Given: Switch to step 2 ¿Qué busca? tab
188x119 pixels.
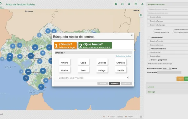Looking at the screenshot, I should pos(95,45).
